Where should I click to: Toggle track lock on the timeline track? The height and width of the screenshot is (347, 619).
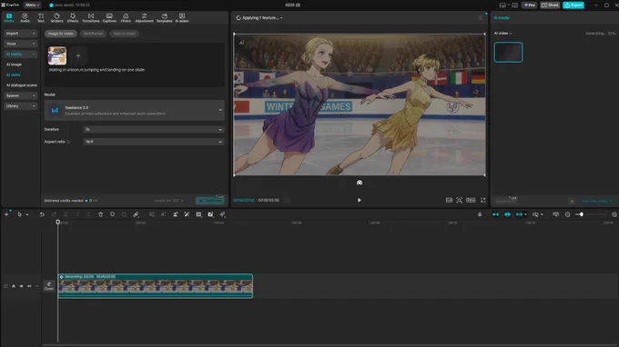[14, 286]
